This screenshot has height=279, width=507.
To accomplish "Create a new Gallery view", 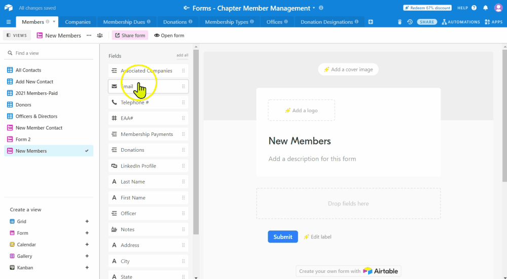I will coord(49,256).
